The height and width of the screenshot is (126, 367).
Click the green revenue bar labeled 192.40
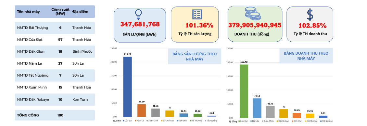244,91
